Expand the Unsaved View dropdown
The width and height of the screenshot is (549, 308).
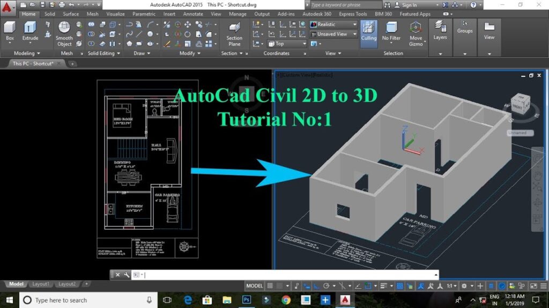coord(333,34)
